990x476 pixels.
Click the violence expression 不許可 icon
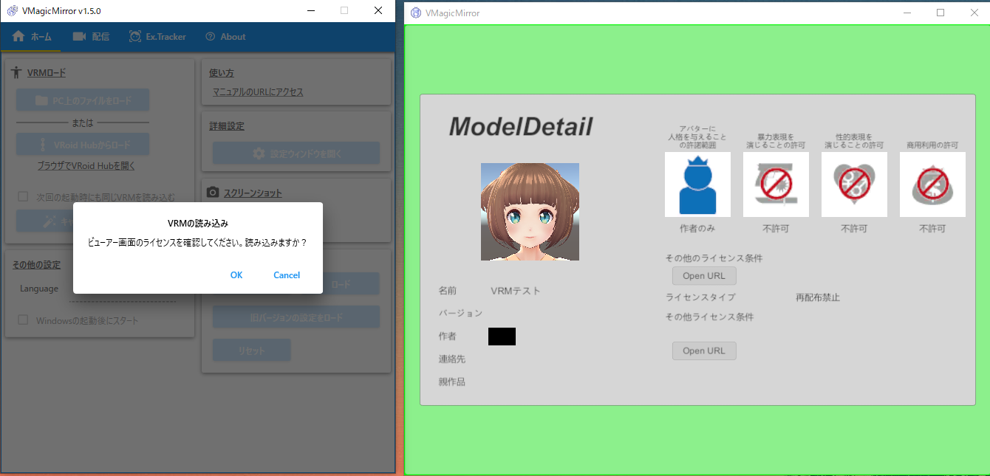(x=776, y=184)
